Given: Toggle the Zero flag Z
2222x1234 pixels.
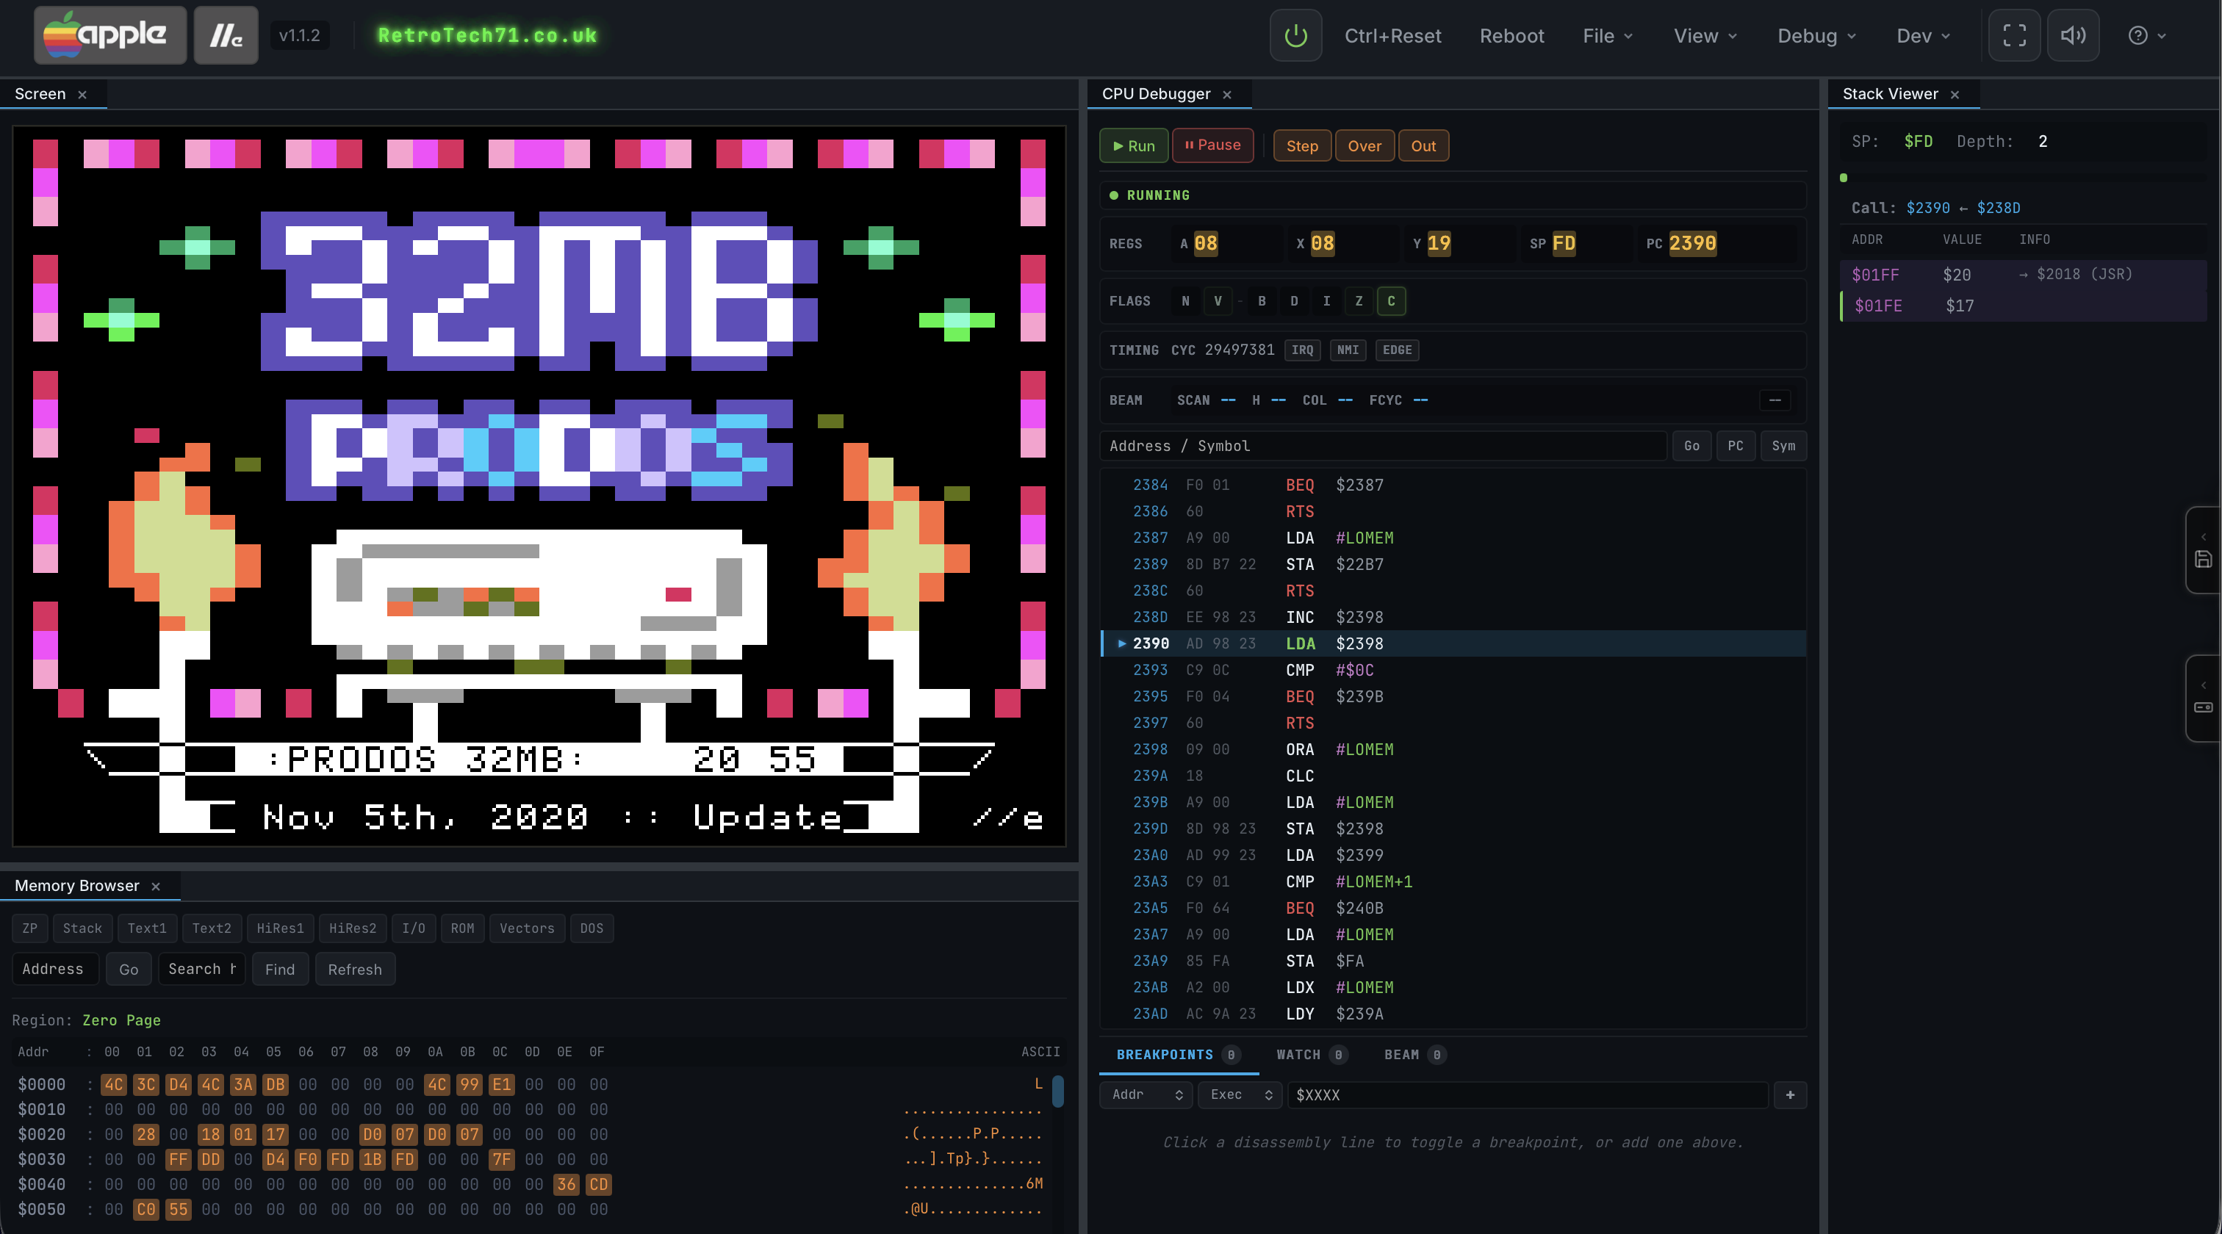Looking at the screenshot, I should (x=1359, y=301).
